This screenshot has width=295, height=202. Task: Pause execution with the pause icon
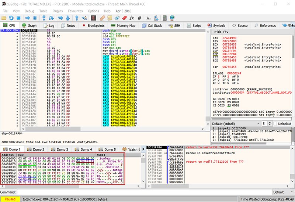click(35, 18)
